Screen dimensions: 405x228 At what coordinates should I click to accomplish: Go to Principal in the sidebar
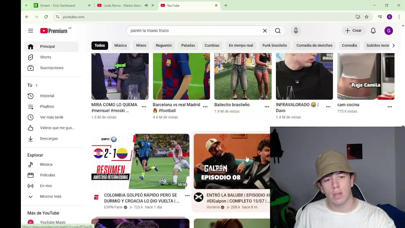[51, 47]
